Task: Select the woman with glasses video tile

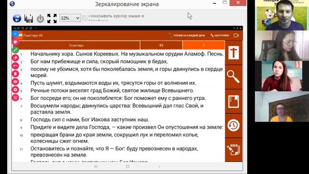Action: pyautogui.click(x=282, y=45)
